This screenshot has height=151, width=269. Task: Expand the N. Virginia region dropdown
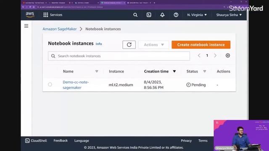coord(197,15)
